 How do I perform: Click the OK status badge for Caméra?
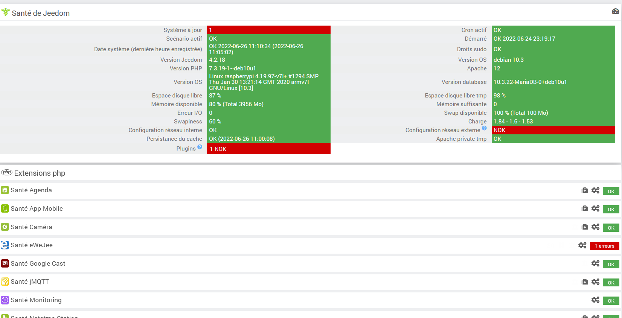coord(611,228)
